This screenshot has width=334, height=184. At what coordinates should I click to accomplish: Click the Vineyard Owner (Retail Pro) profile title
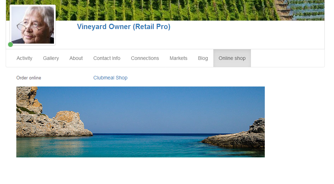124,27
